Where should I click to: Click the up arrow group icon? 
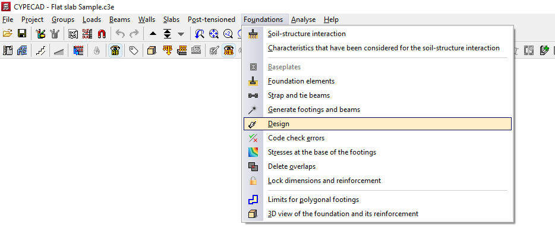153,34
